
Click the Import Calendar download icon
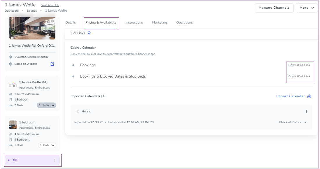(x=309, y=96)
